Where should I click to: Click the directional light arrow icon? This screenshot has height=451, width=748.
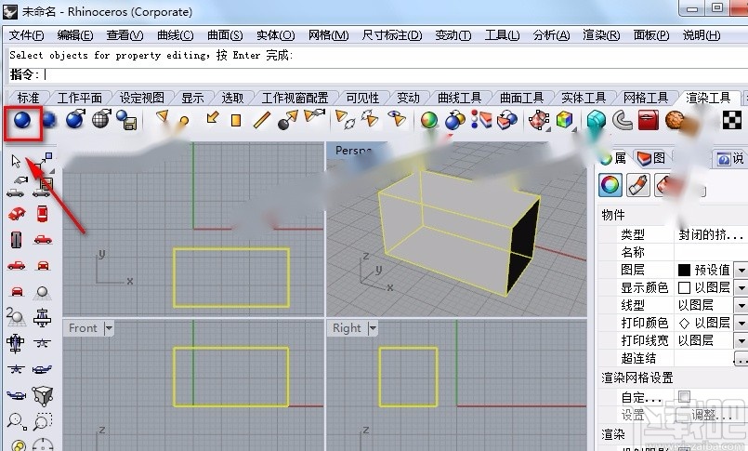coord(211,117)
